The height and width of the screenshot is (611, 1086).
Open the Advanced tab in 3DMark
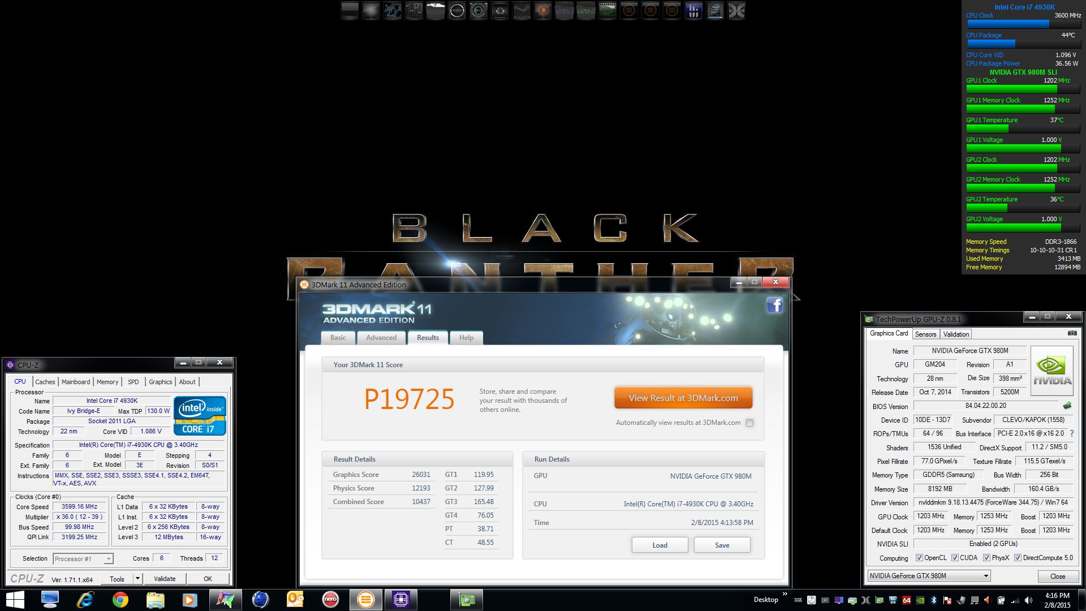(x=381, y=338)
